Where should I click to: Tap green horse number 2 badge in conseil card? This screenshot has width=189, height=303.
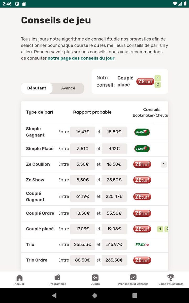click(x=157, y=85)
